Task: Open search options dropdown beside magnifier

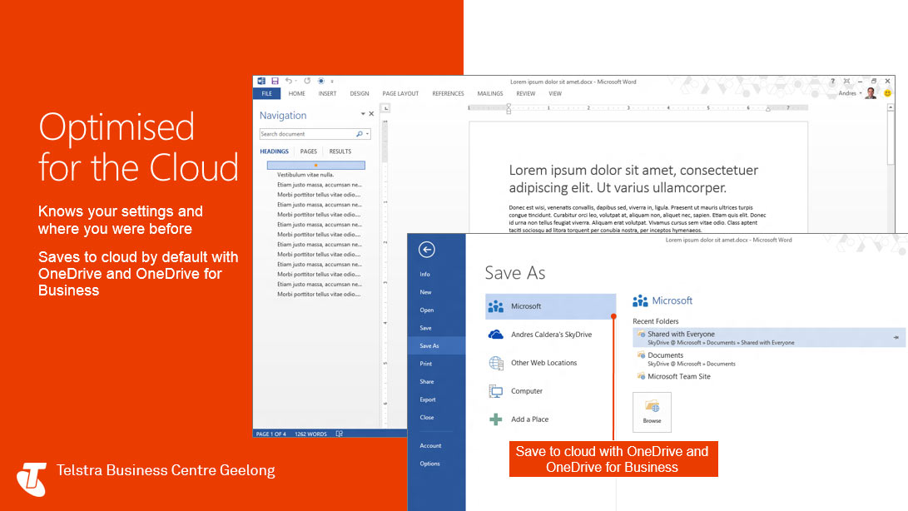Action: coord(367,134)
